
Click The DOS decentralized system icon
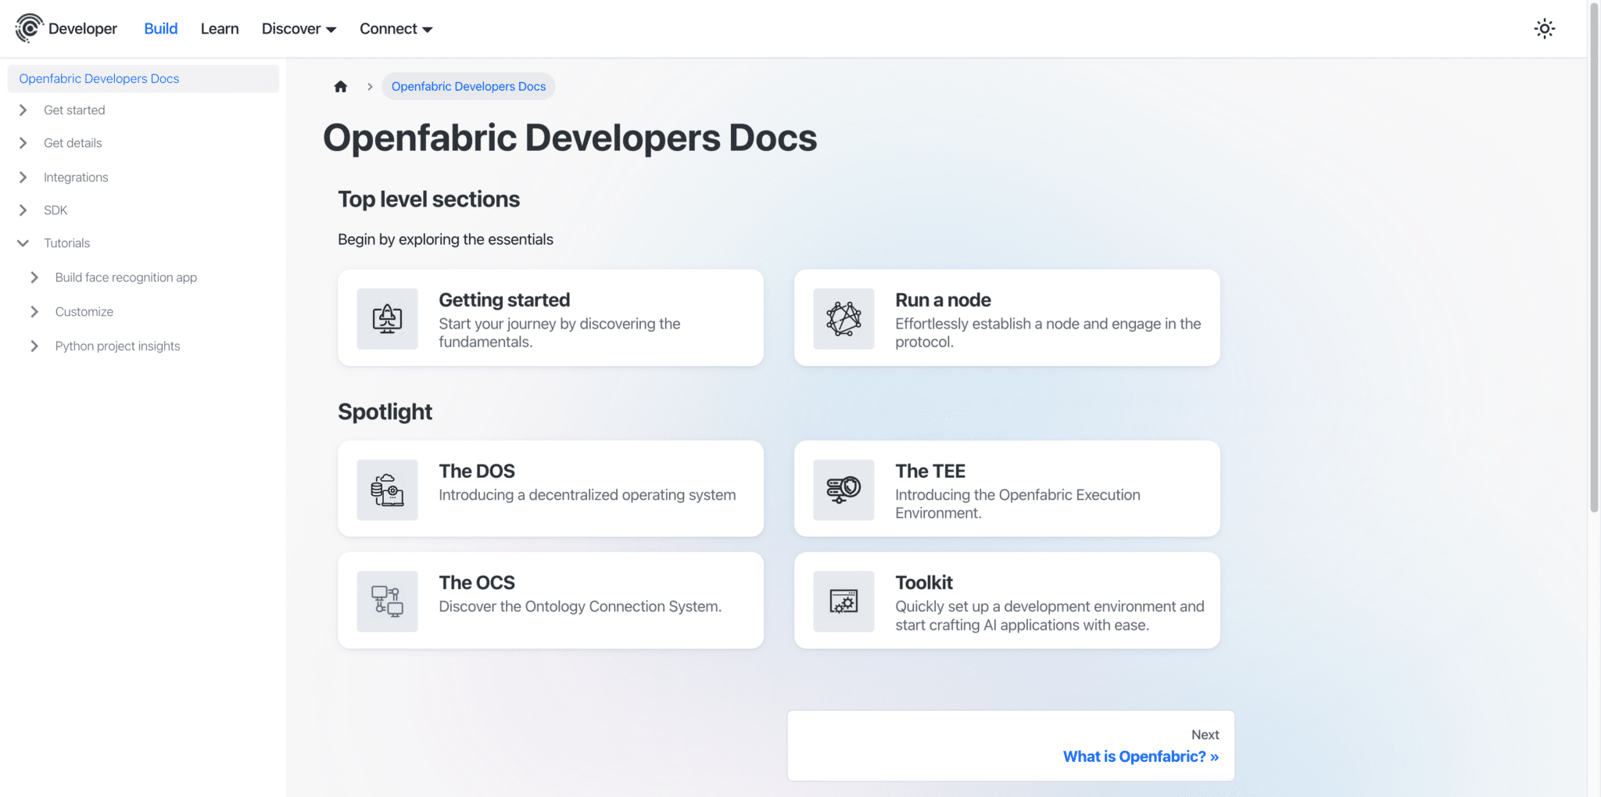386,489
